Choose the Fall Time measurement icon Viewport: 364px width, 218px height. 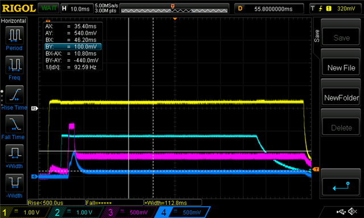pos(14,124)
